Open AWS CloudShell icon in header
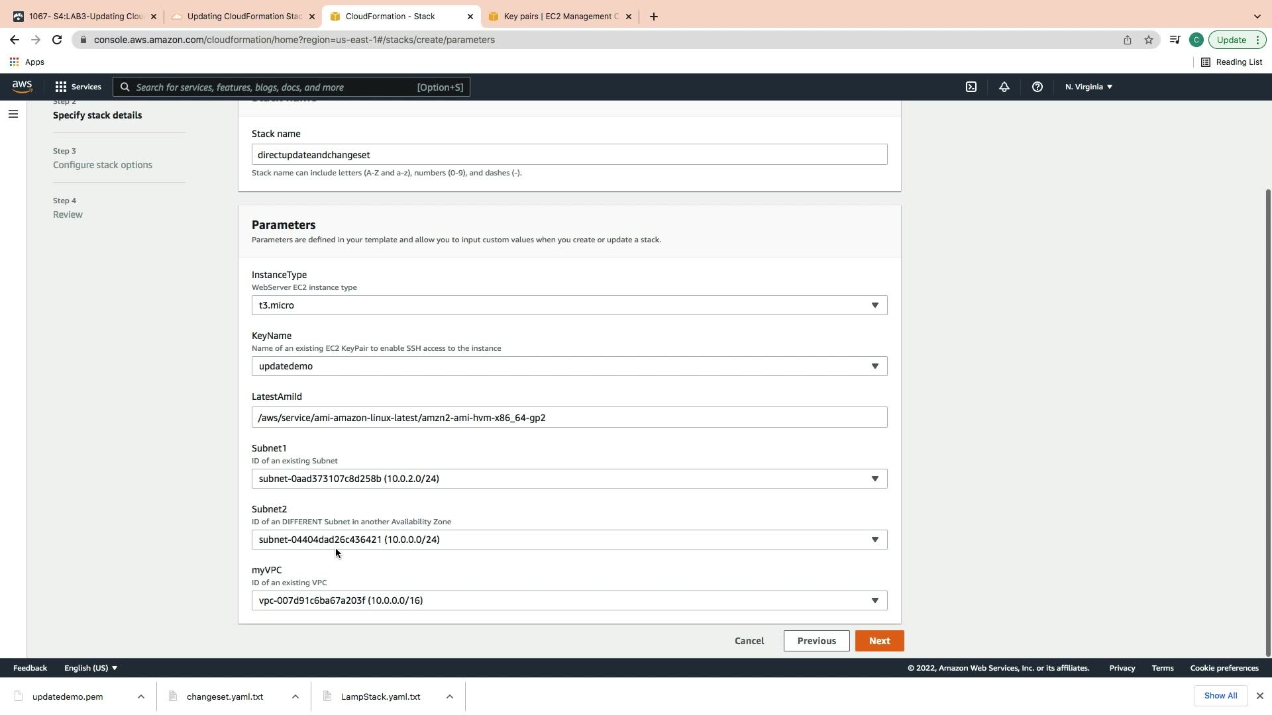1272x715 pixels. 971,87
